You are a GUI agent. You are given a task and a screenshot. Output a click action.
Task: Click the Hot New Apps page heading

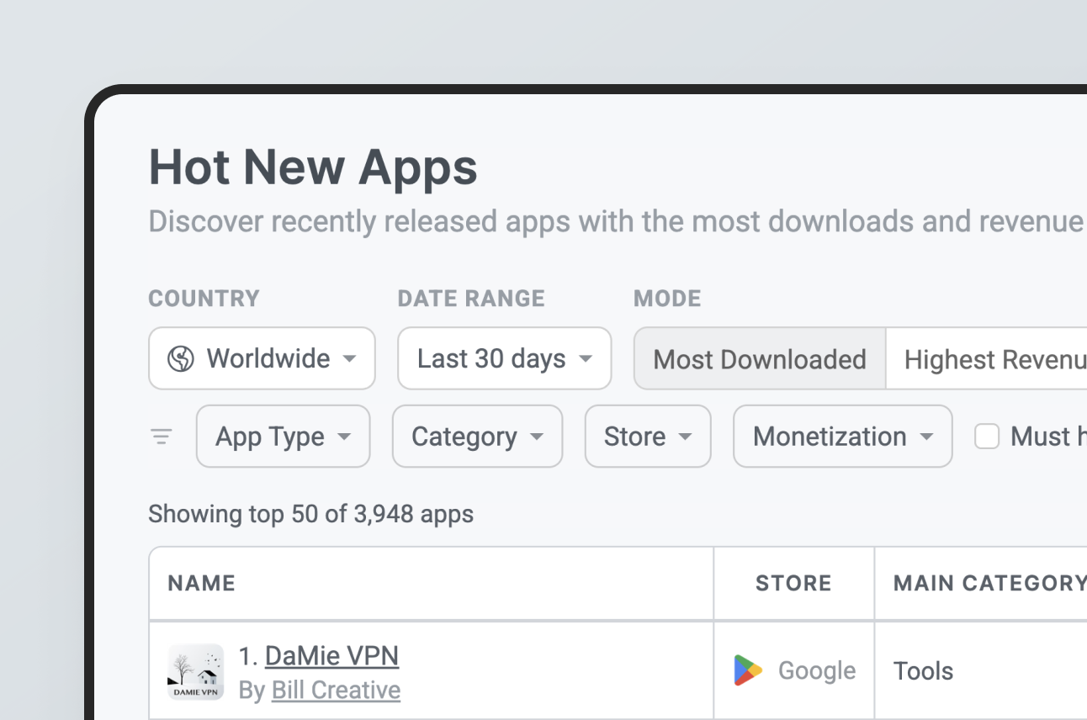pos(313,167)
